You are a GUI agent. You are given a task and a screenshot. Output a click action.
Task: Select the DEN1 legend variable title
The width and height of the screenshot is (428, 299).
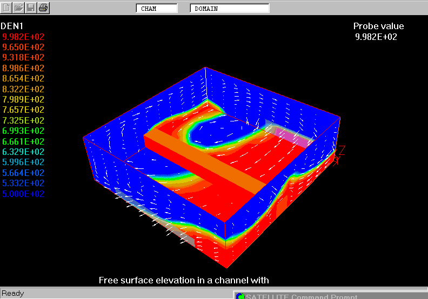click(12, 26)
